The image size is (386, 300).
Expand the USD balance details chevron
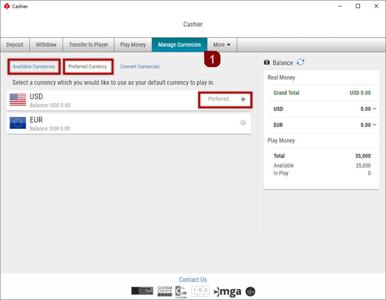point(374,109)
